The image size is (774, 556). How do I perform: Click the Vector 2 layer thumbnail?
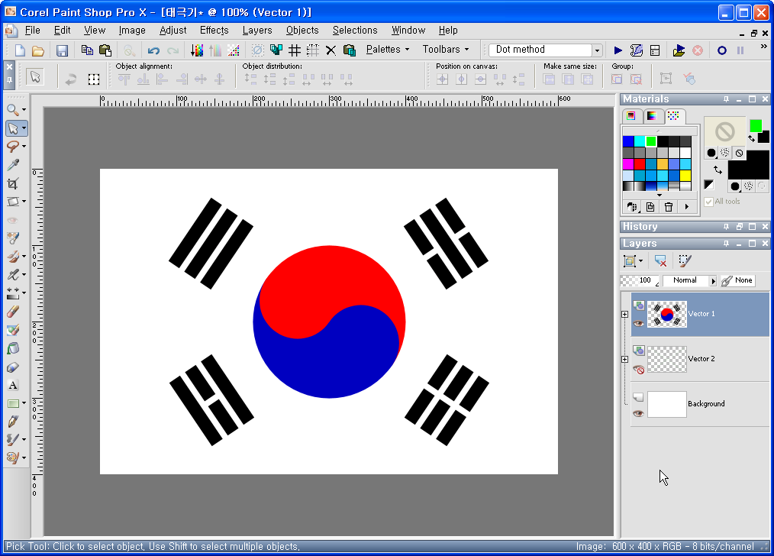pos(666,359)
